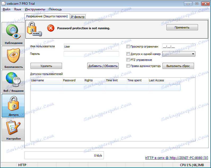Open the Язык menu
This screenshot has height=168, width=211.
pyautogui.click(x=17, y=9)
